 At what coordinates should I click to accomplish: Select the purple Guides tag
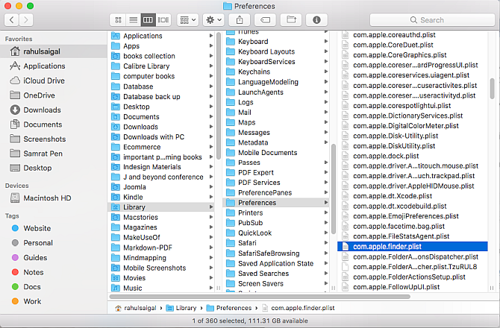pos(54,258)
